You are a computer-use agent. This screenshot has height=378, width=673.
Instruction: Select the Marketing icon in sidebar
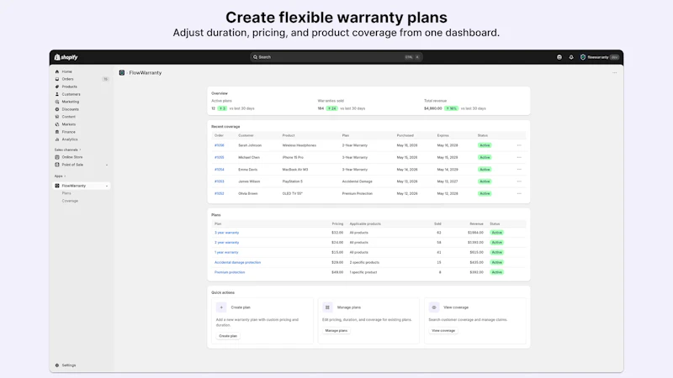tap(57, 102)
